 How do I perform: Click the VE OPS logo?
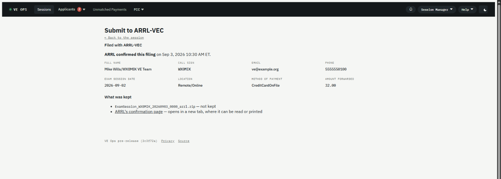[x=18, y=10]
